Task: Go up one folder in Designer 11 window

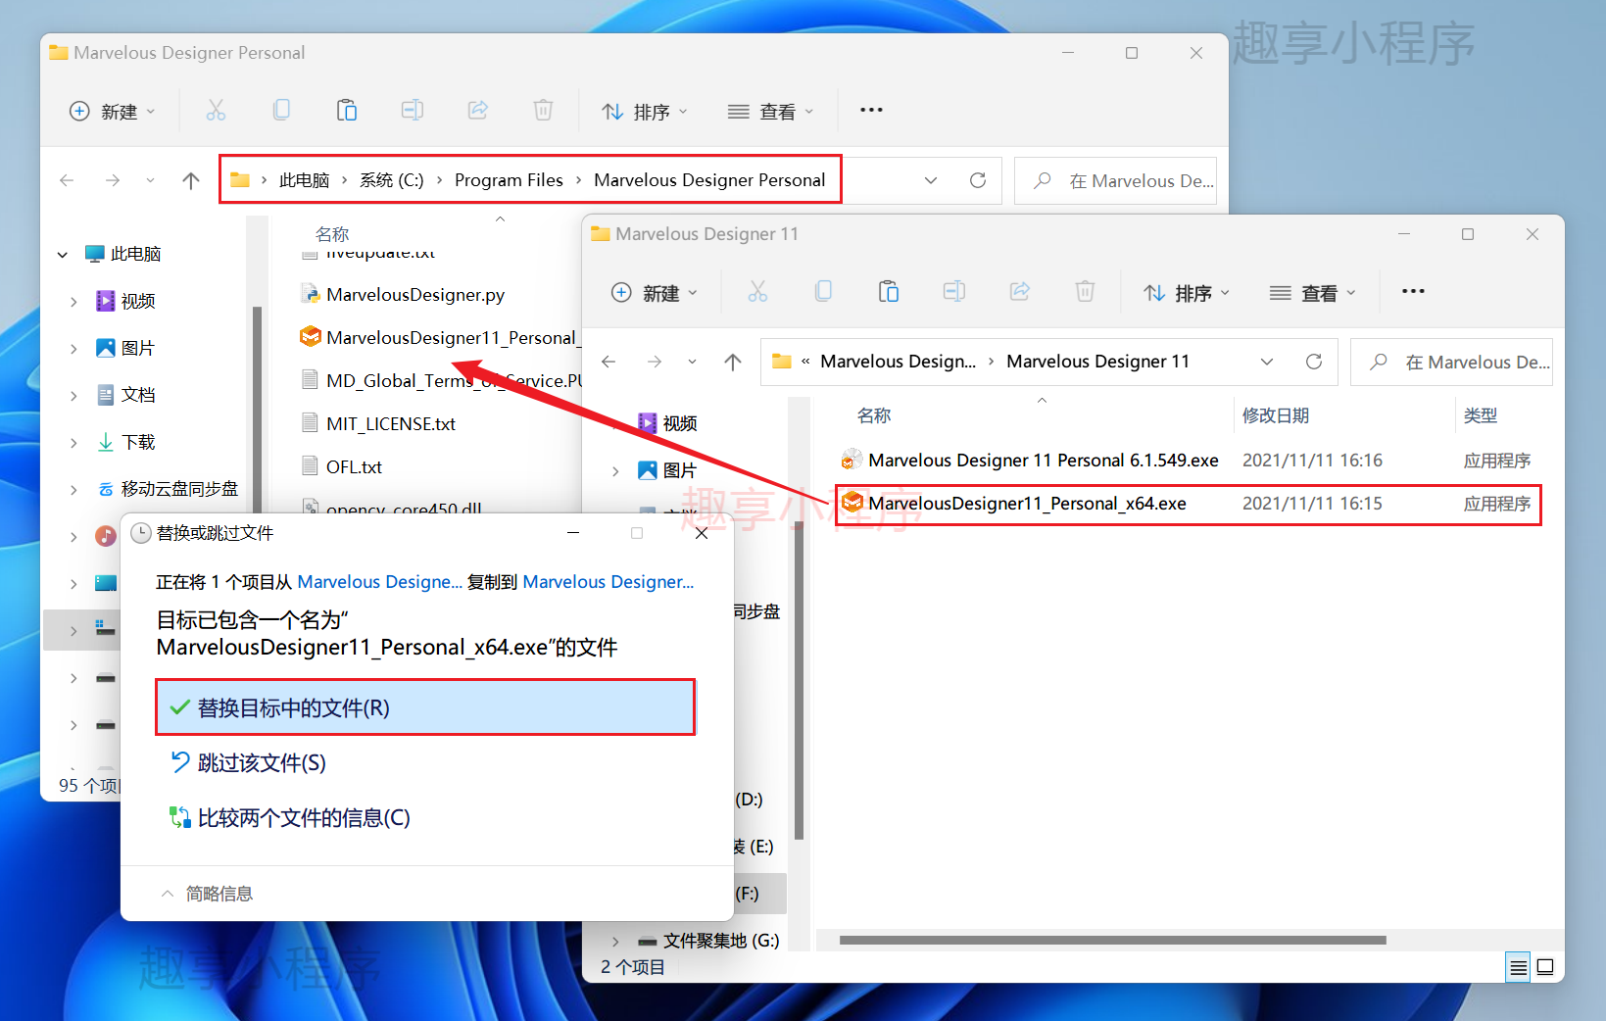Action: (x=733, y=362)
